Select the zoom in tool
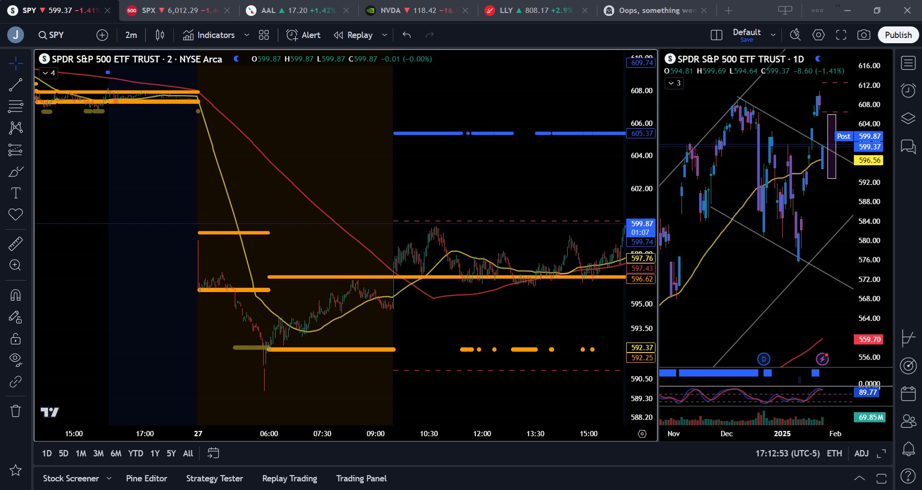922x490 pixels. coord(15,265)
